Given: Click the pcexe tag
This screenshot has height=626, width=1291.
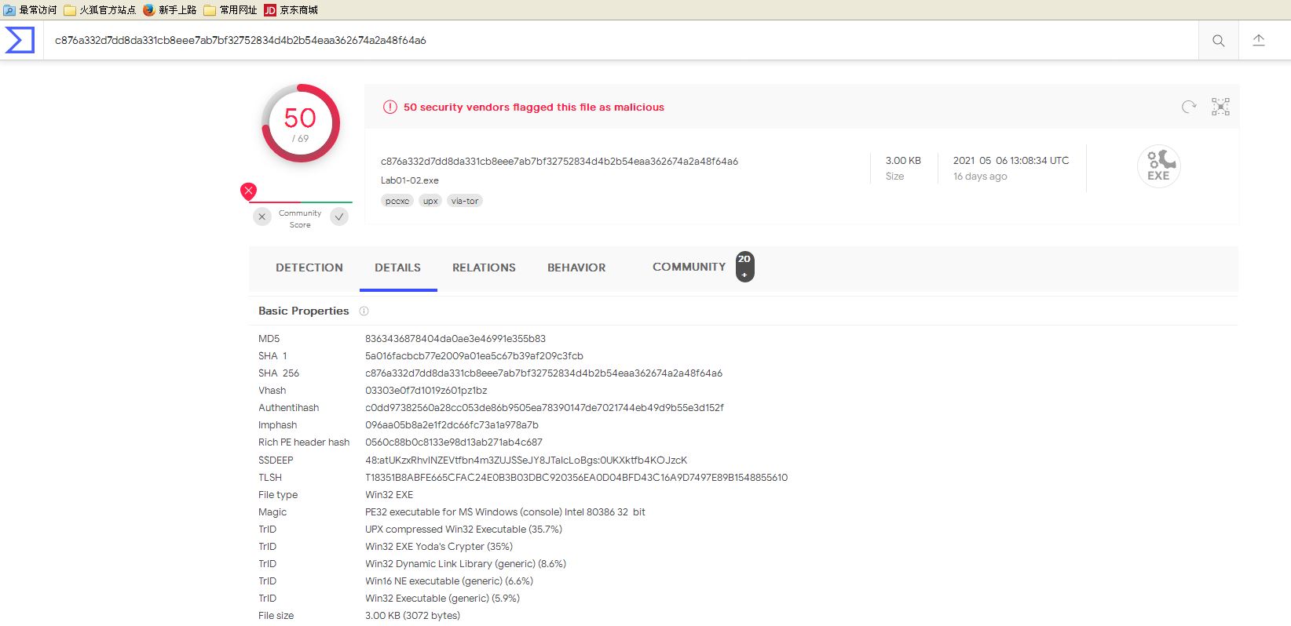Looking at the screenshot, I should click(x=397, y=201).
